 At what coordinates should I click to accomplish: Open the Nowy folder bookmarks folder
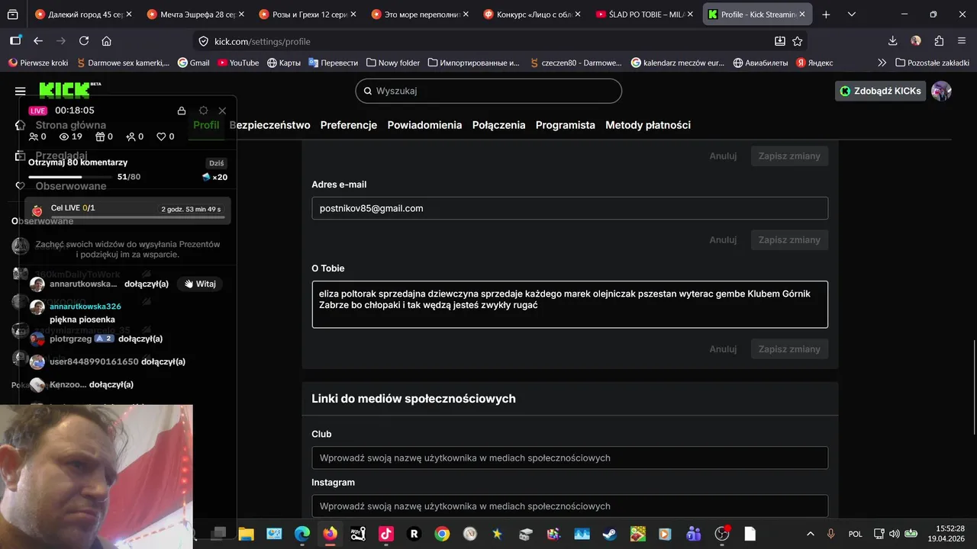[x=393, y=63]
